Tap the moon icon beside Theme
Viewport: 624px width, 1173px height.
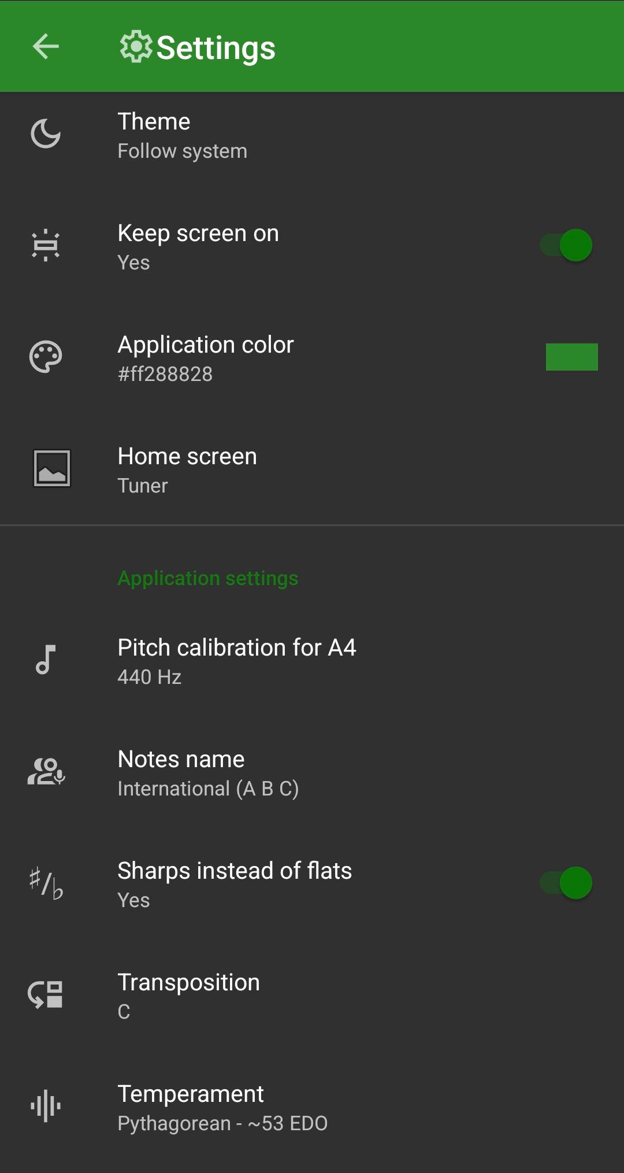46,134
